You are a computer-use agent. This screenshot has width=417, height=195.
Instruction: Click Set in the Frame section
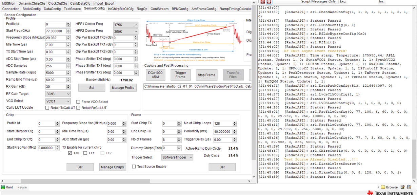(x=222, y=167)
